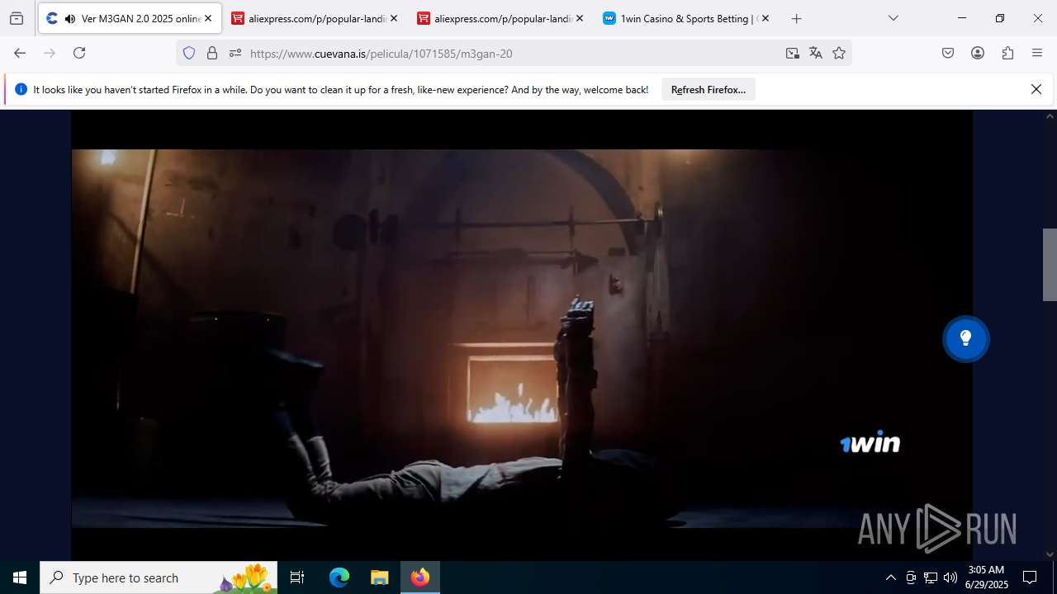
Task: Click the Refresh Firefox… button
Action: [709, 89]
